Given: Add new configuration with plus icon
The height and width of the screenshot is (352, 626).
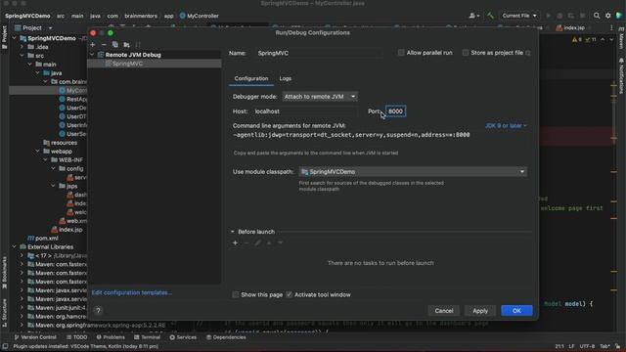Looking at the screenshot, I should point(93,45).
